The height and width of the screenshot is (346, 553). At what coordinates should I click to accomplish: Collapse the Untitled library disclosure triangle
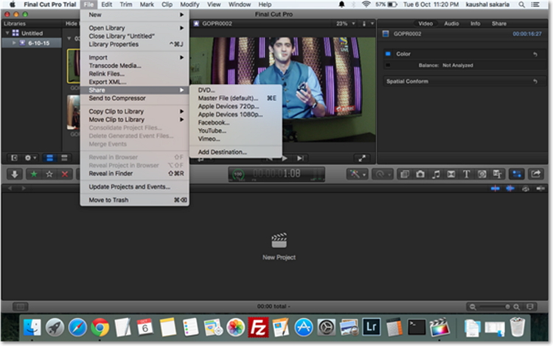point(7,33)
